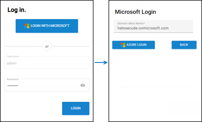Click the Microsoft logo beside AZURE LOGIN
The height and width of the screenshot is (122, 202).
click(x=123, y=45)
